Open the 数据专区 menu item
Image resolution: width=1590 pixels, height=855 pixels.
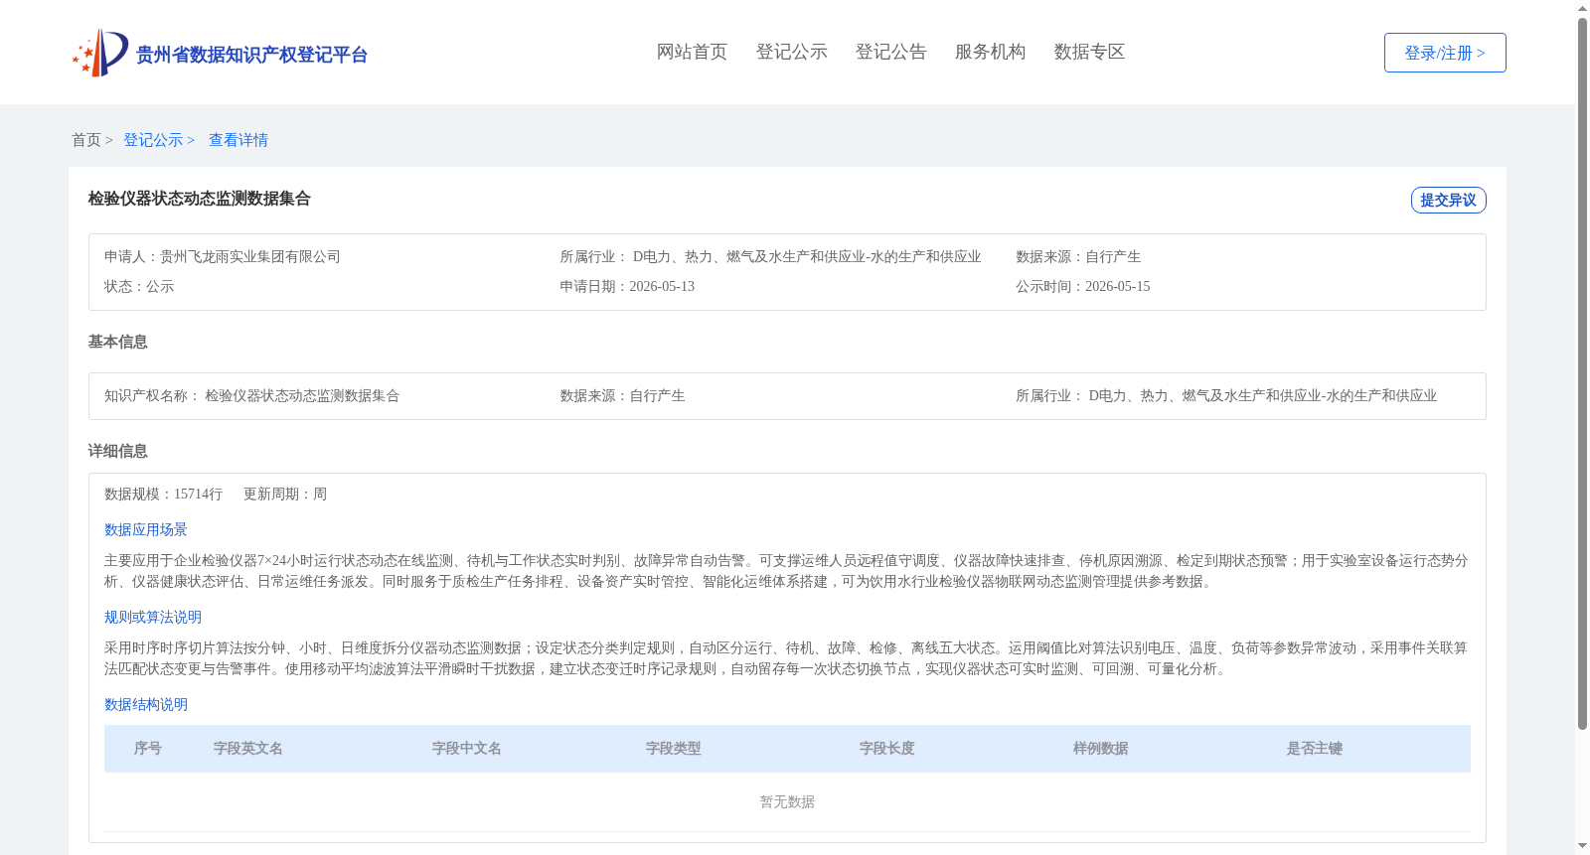(1089, 52)
